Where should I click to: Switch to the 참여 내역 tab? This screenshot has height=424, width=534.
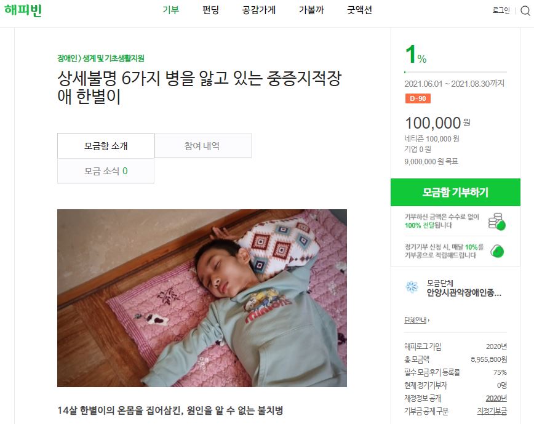point(202,146)
